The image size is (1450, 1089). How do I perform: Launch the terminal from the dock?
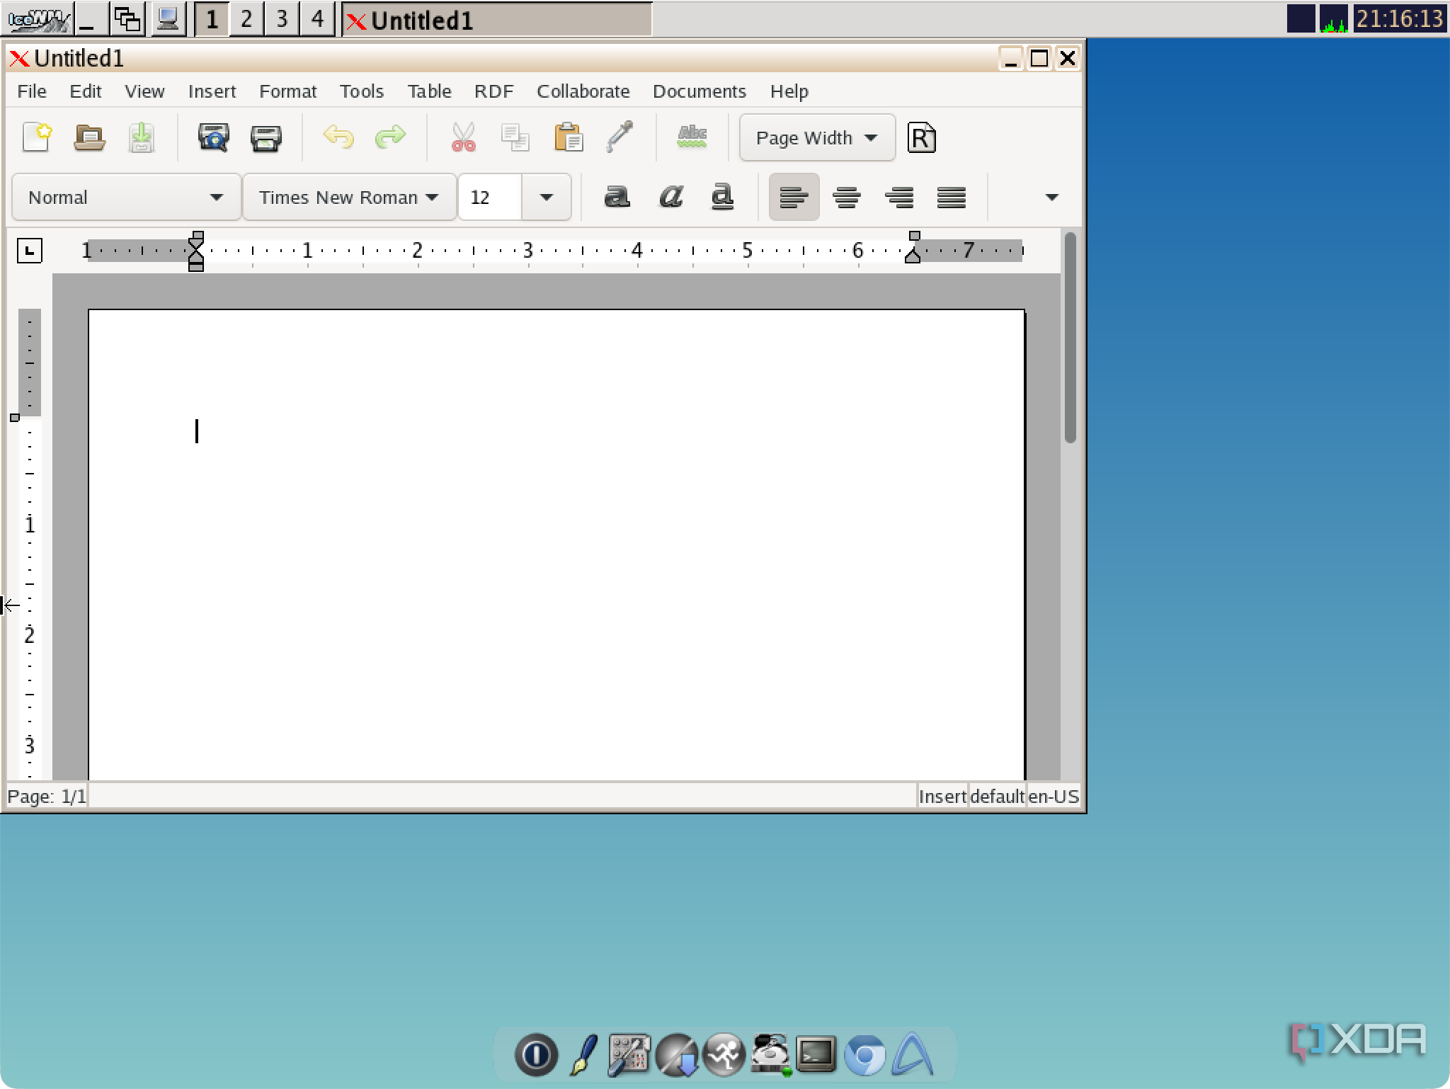pos(816,1055)
